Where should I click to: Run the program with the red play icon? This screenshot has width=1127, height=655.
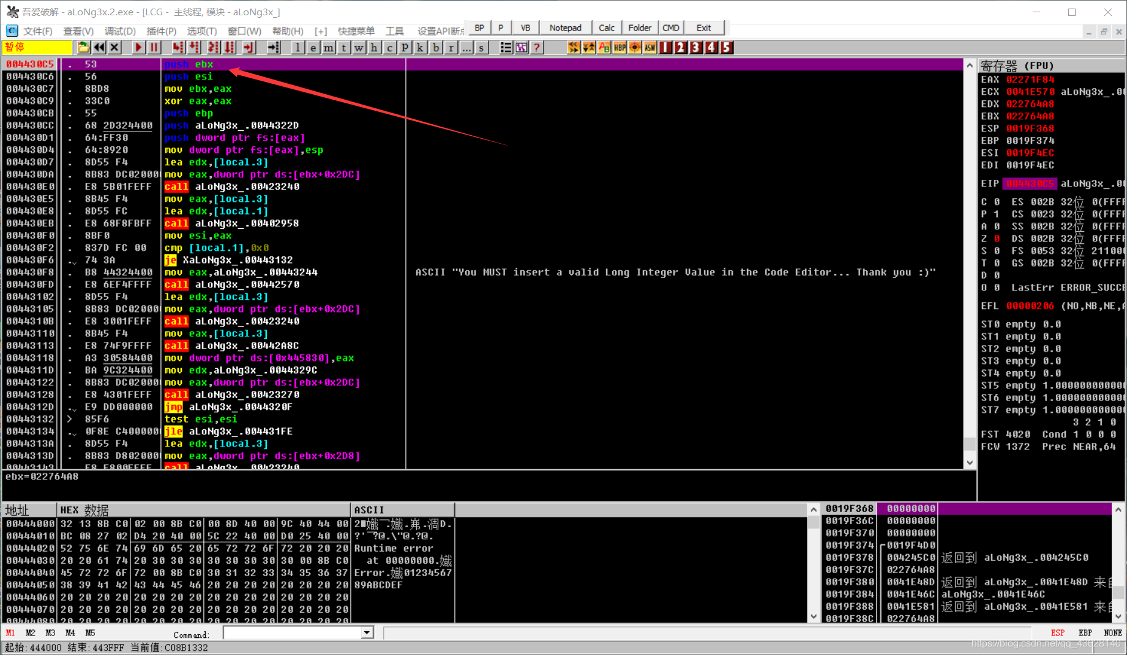click(138, 47)
